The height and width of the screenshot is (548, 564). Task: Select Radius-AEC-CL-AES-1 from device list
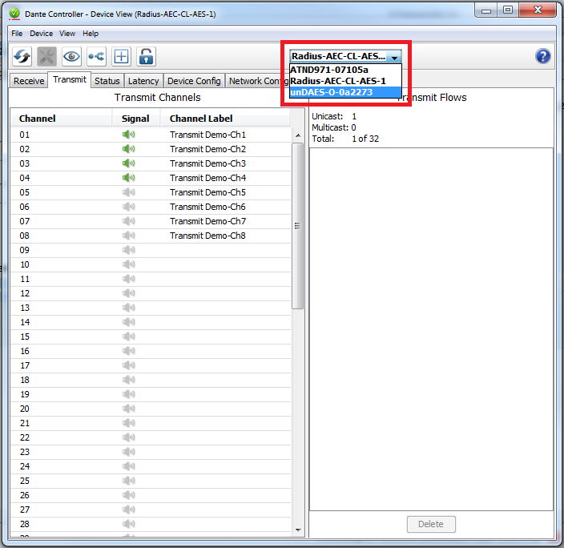click(x=345, y=81)
